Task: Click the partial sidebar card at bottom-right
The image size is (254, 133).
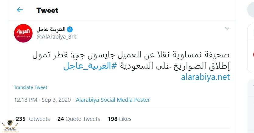Action: point(251,106)
